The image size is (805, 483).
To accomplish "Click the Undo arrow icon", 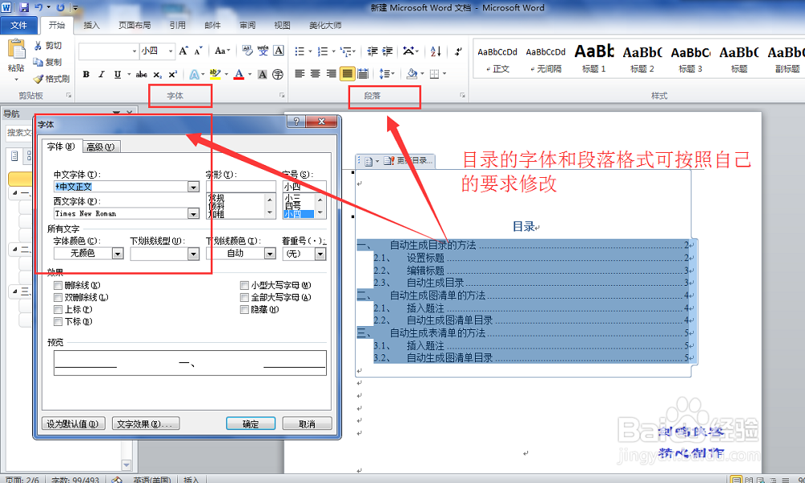I will click(x=39, y=7).
